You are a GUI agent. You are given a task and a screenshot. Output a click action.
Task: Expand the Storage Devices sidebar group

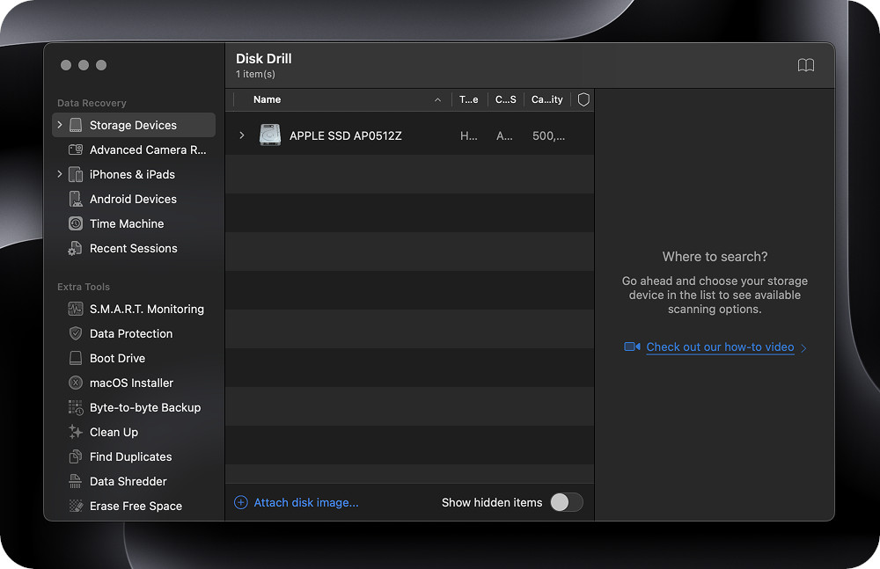click(60, 126)
